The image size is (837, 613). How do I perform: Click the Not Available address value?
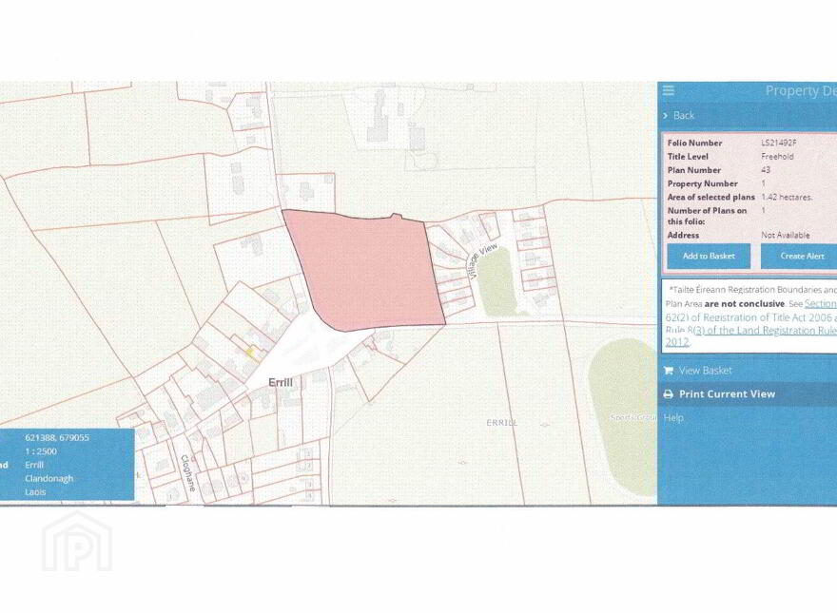(786, 235)
